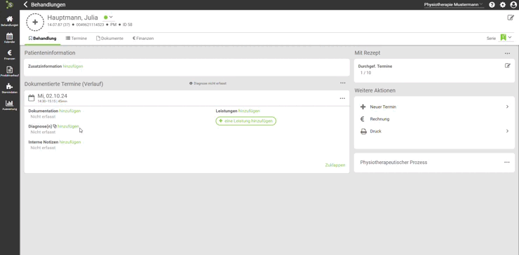
Task: Add a patient photo via the dashed plus circle
Action: 35,22
